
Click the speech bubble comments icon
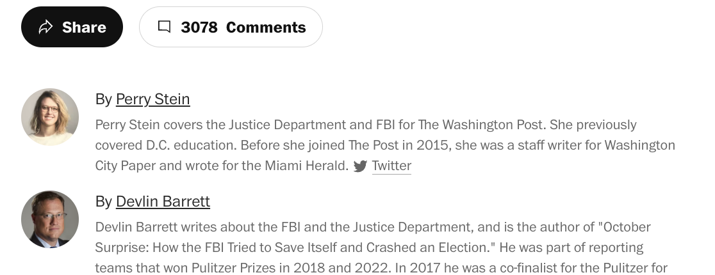(x=165, y=27)
